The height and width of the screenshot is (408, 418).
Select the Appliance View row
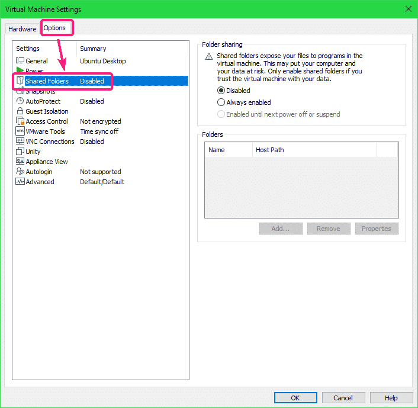[x=101, y=162]
